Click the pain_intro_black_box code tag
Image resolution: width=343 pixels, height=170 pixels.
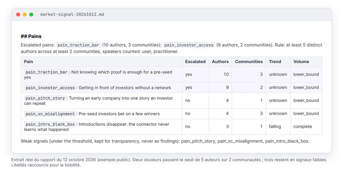[50, 124]
